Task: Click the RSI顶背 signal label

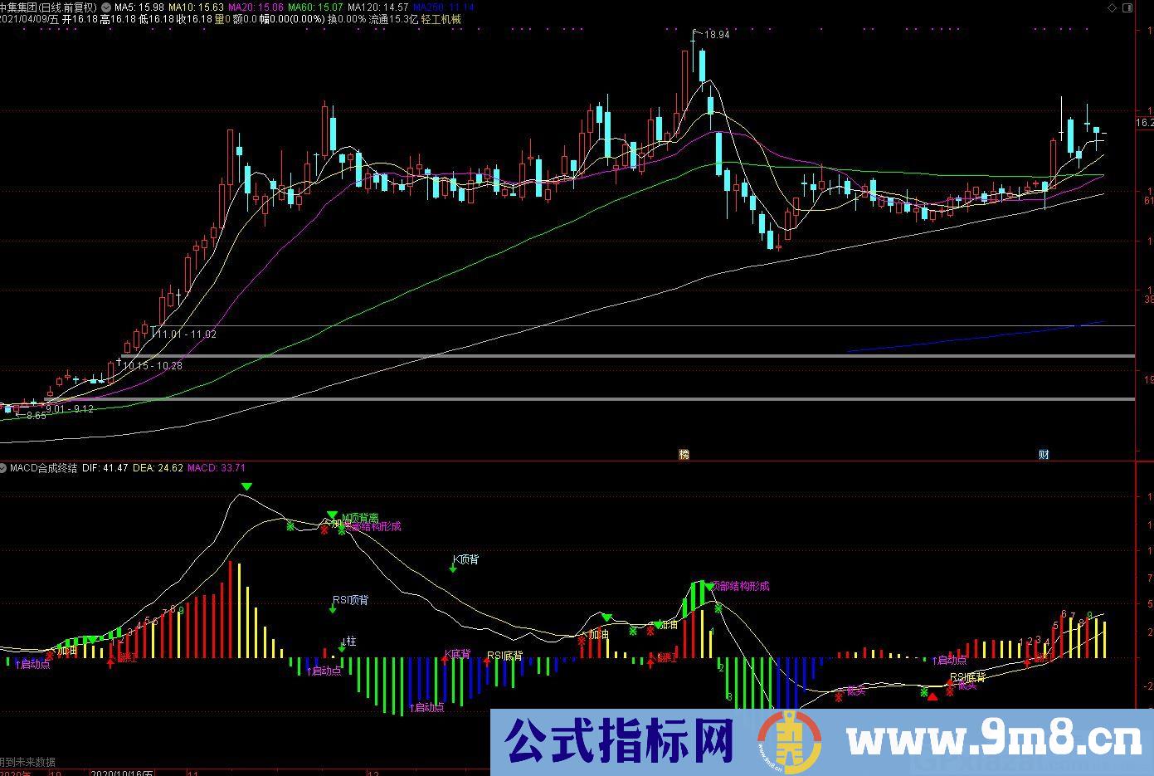Action: click(x=351, y=600)
